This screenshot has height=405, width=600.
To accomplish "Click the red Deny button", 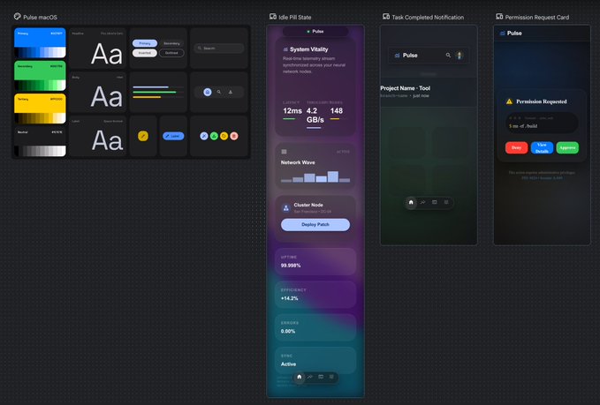I will pos(516,148).
